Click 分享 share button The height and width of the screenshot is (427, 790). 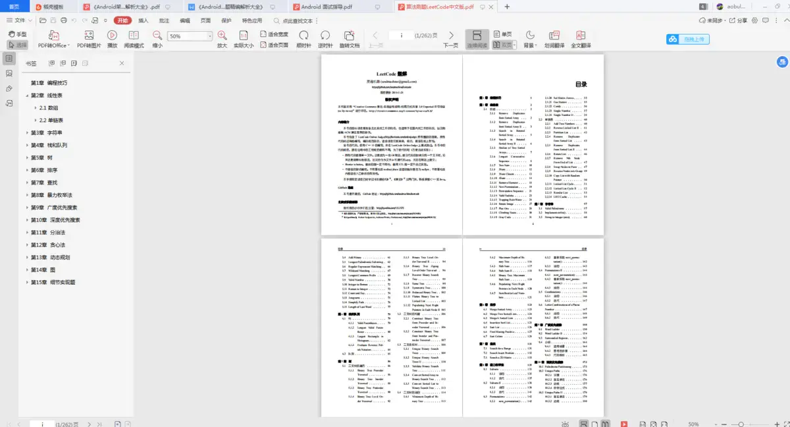click(738, 20)
